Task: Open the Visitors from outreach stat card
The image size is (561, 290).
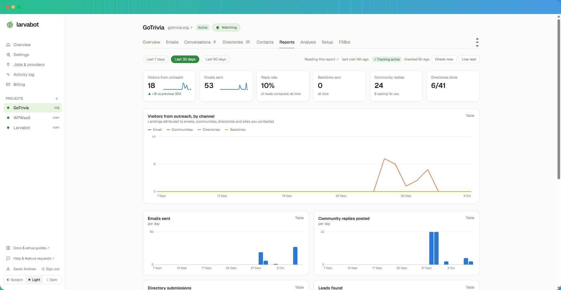Action: [169, 86]
